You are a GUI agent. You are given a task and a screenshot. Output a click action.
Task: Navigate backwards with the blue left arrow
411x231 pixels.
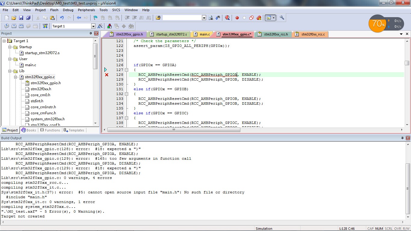coord(79,18)
